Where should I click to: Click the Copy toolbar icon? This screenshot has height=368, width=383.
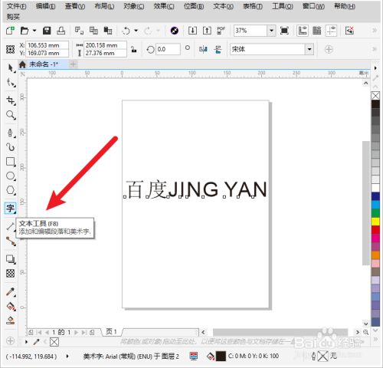click(x=93, y=31)
